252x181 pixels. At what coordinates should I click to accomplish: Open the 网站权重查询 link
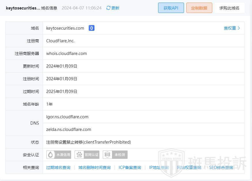click(189, 167)
